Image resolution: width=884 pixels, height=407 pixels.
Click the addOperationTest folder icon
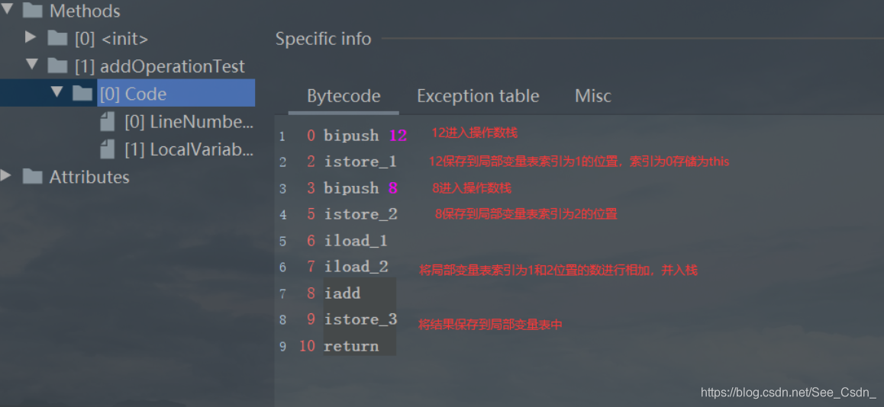[57, 66]
